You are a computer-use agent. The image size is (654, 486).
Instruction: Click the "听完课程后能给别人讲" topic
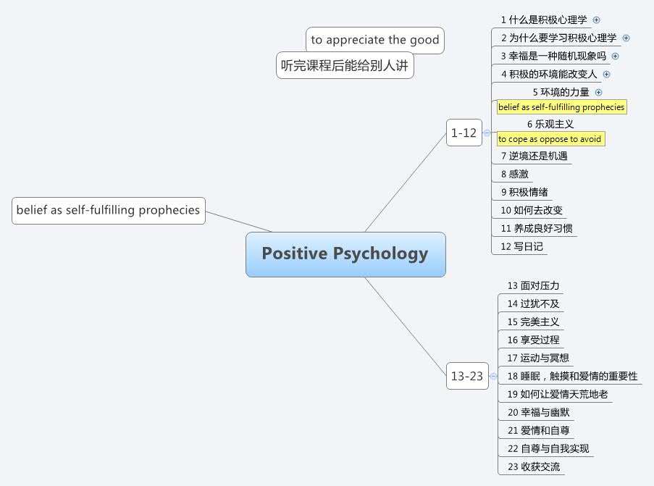point(345,65)
